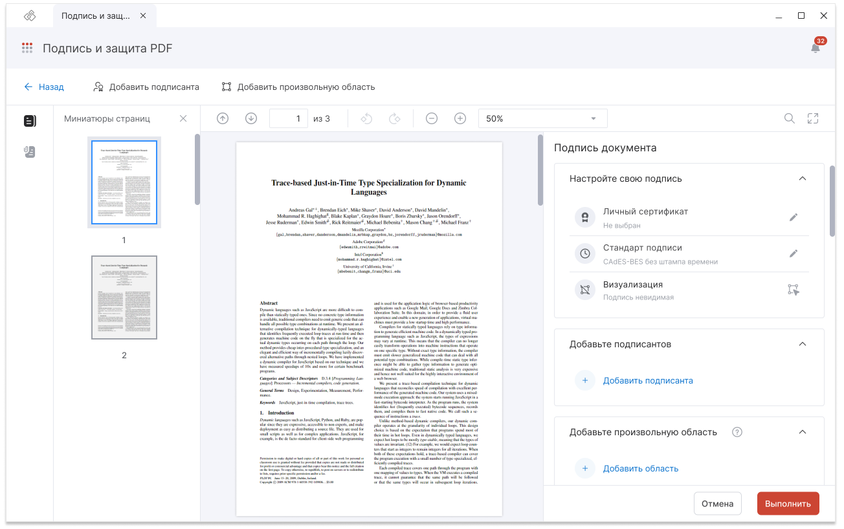
Task: Edit the Стандарт подписи setting
Action: click(x=794, y=254)
